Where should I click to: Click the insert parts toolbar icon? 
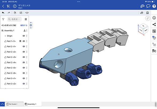click(15, 13)
